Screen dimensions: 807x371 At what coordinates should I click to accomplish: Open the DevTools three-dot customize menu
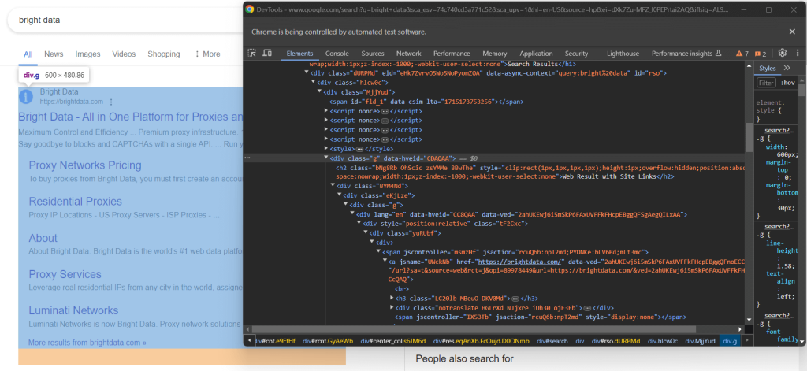(x=797, y=53)
